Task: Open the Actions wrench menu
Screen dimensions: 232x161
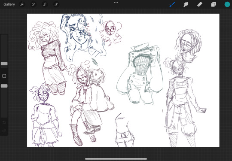Action: pos(22,4)
